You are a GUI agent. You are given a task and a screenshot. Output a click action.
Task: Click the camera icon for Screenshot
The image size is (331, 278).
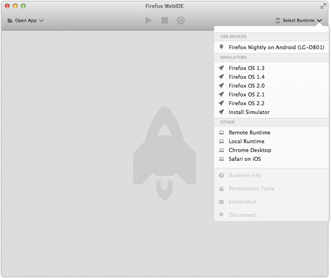click(221, 202)
